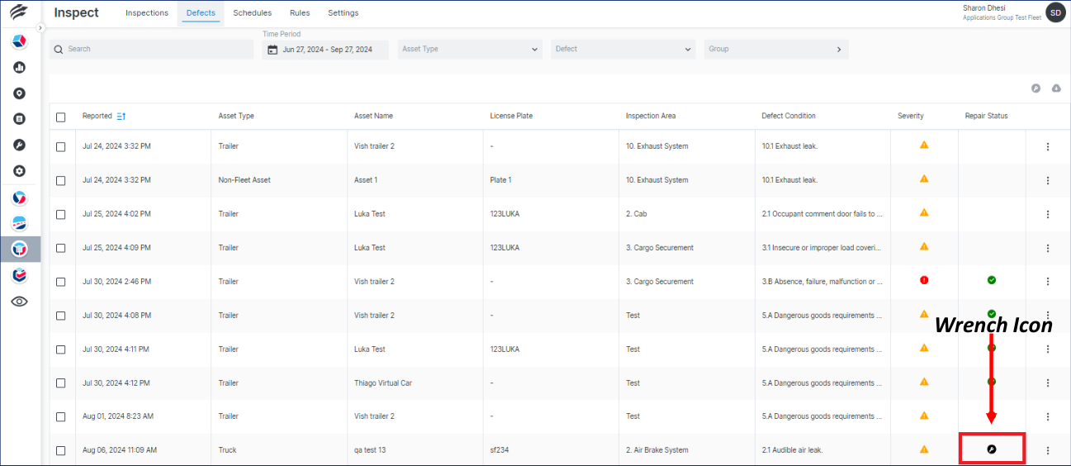Go to the Schedules tab
This screenshot has width=1071, height=466.
(253, 13)
